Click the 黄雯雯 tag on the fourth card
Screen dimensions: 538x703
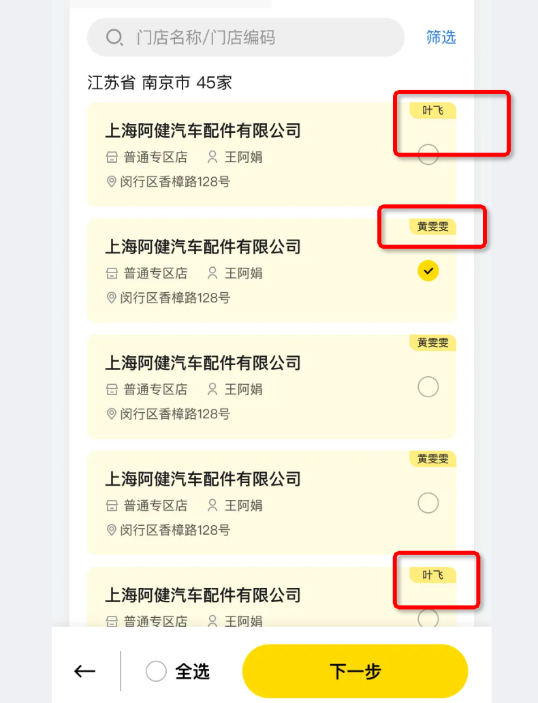432,458
